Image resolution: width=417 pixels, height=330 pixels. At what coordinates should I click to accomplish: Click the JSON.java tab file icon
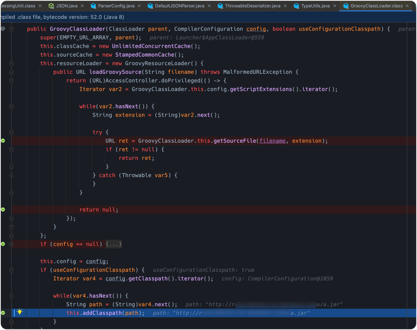(x=51, y=6)
